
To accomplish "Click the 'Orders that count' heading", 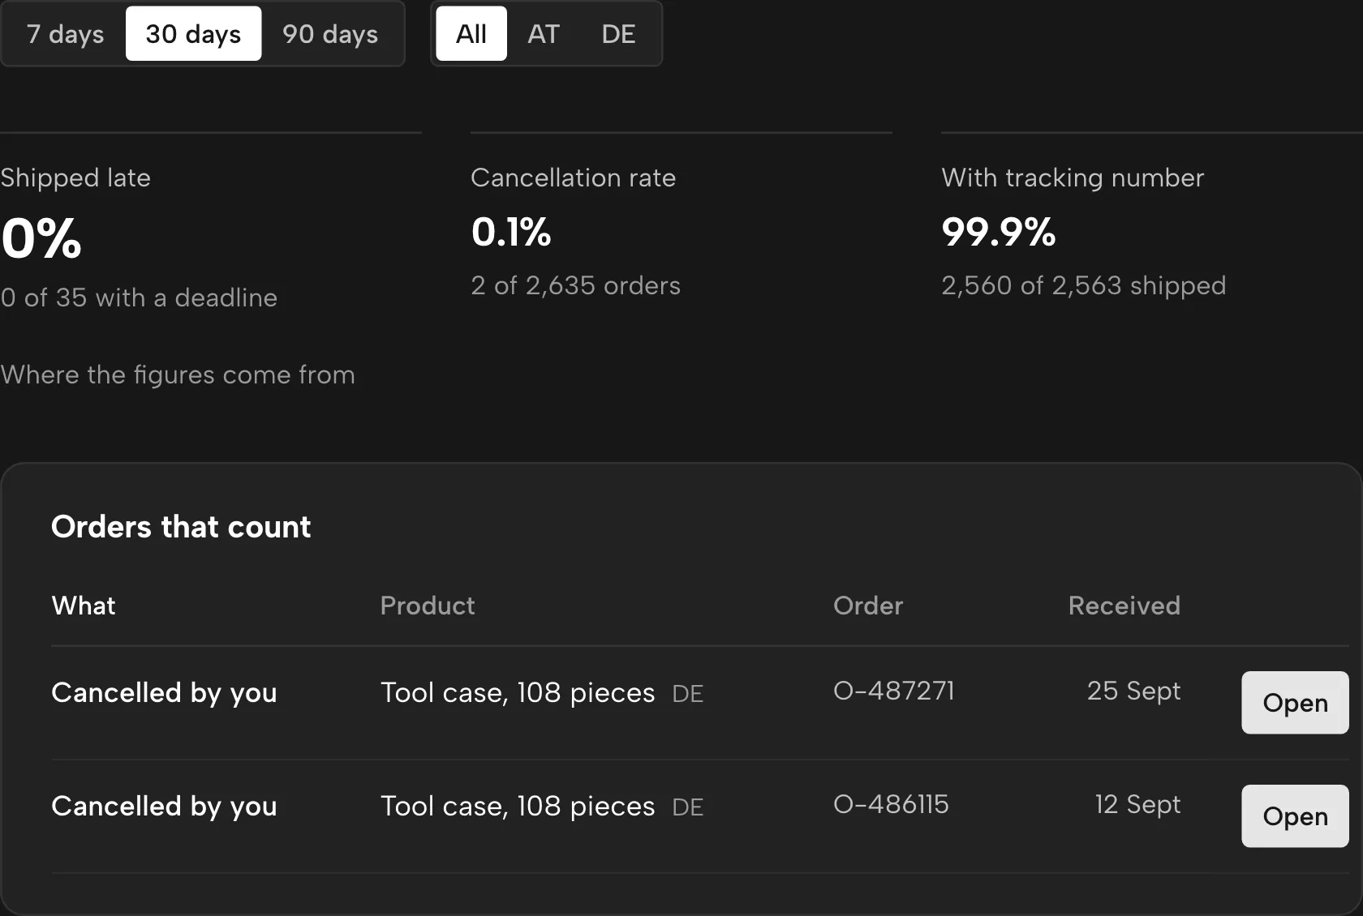I will [x=181, y=527].
